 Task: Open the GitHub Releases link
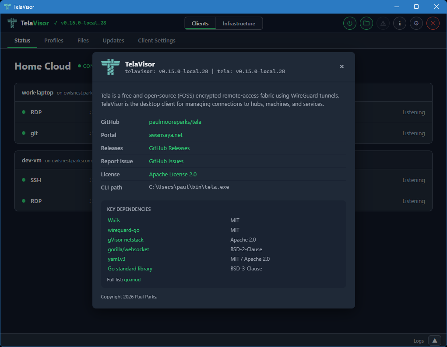pos(169,148)
